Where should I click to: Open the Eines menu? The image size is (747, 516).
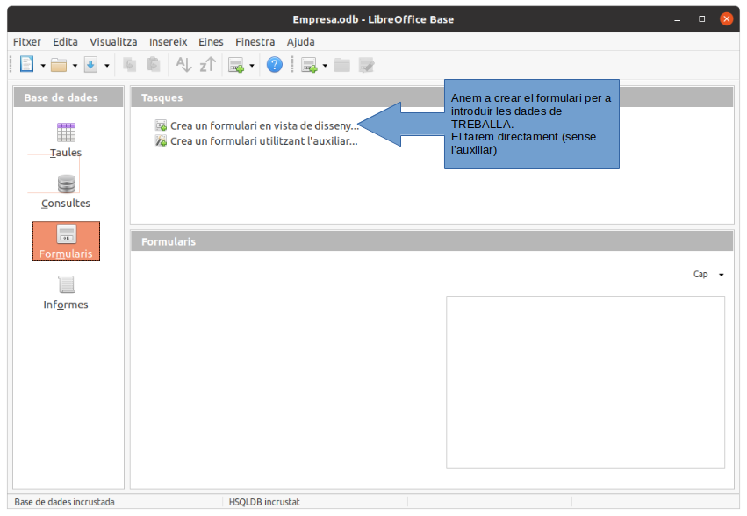coord(211,42)
